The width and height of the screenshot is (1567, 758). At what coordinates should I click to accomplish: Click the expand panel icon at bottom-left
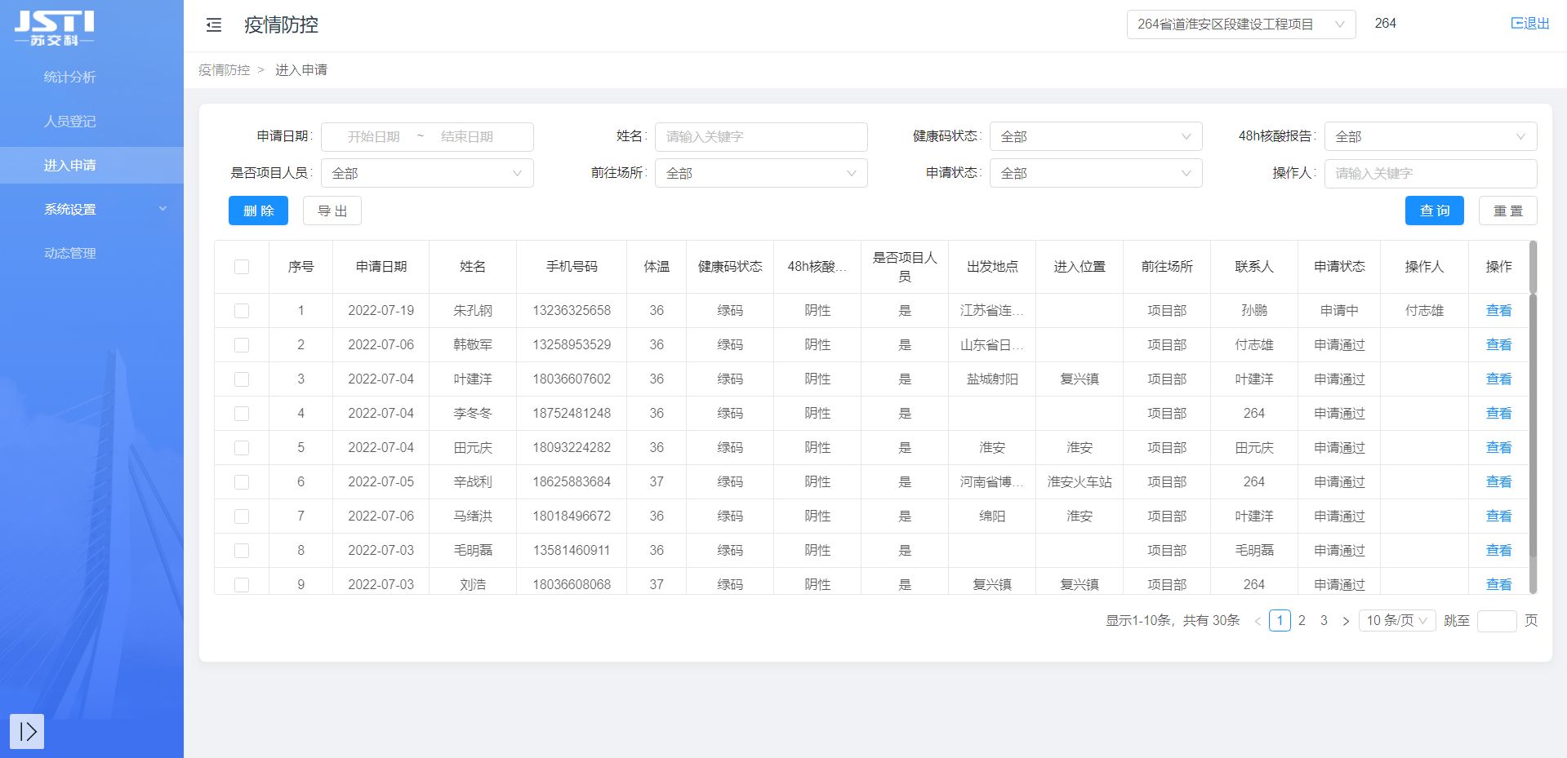click(x=27, y=731)
